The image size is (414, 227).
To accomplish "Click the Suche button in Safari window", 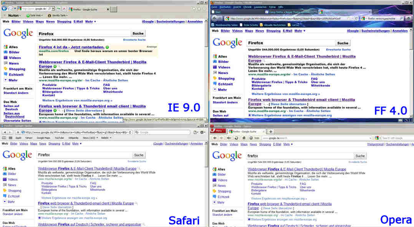I will tap(139, 155).
